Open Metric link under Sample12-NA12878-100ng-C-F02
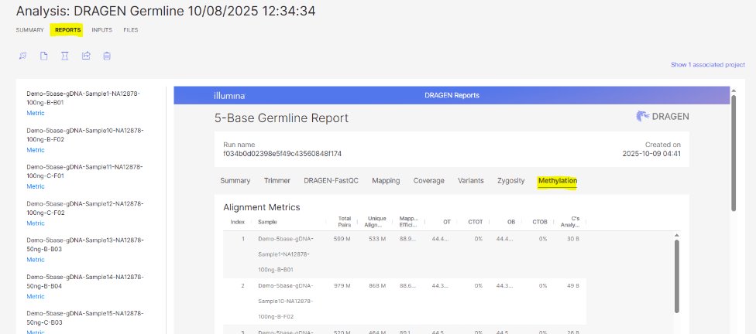Image resolution: width=756 pixels, height=334 pixels. click(36, 223)
